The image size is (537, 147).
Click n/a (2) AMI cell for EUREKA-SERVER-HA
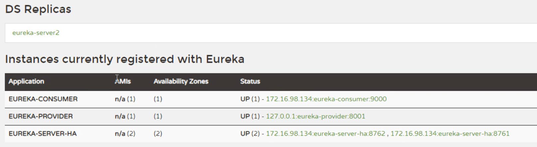click(x=125, y=133)
